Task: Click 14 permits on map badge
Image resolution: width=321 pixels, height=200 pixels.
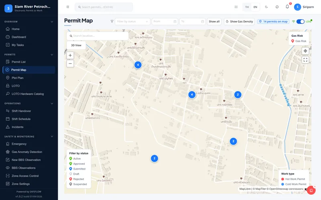Action: pyautogui.click(x=273, y=22)
